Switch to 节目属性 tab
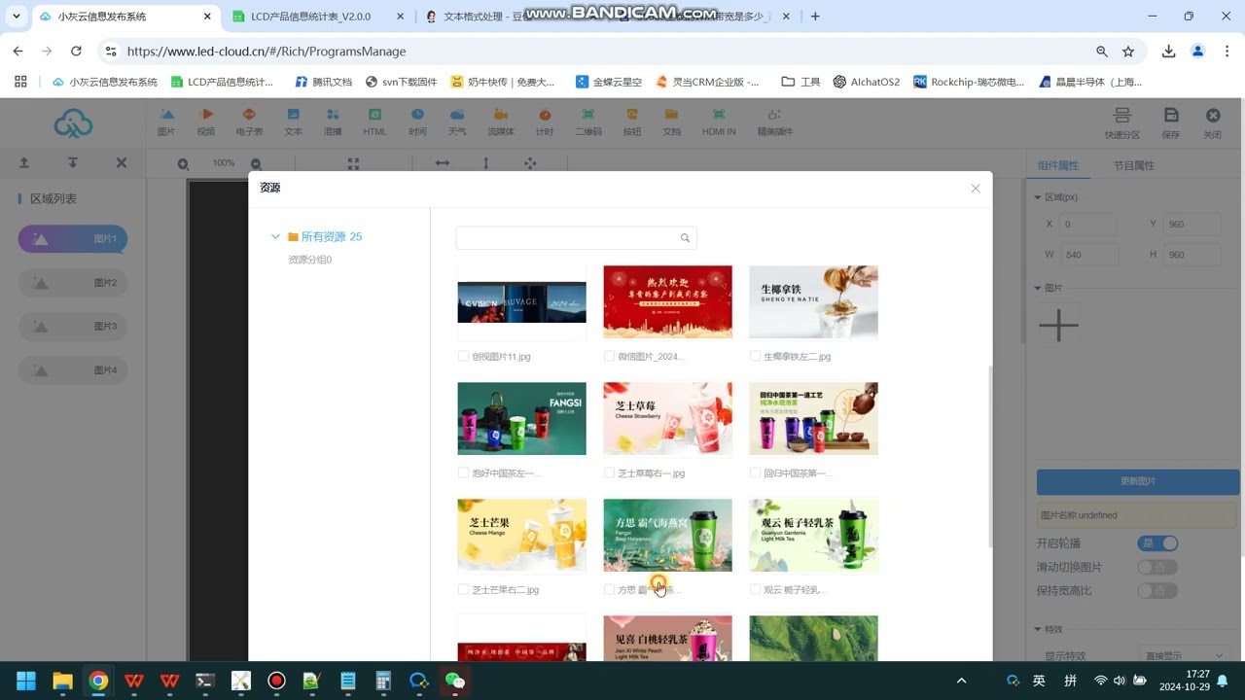1245x700 pixels. (x=1133, y=165)
